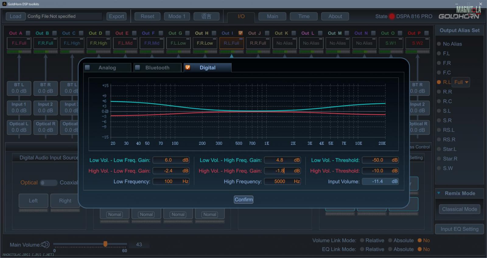Click the Input Volume dB field
The image size is (487, 258).
(380, 182)
